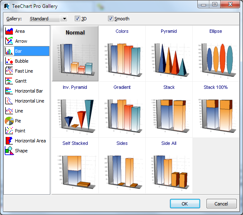Confirm with the OK button
Viewport: 243px width, 215px height.
185,203
